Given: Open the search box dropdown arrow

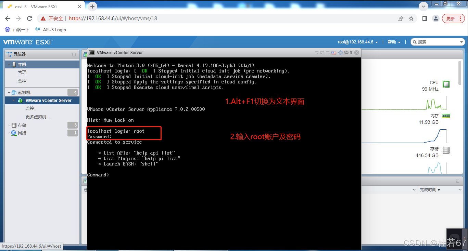Looking at the screenshot, I should pyautogui.click(x=462, y=42).
